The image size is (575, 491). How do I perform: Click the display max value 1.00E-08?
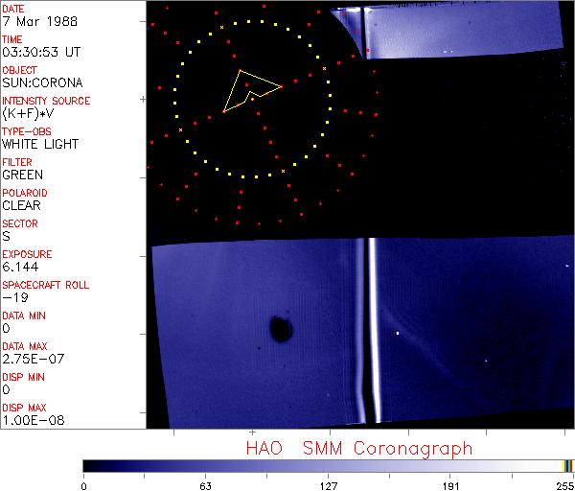[x=30, y=420]
